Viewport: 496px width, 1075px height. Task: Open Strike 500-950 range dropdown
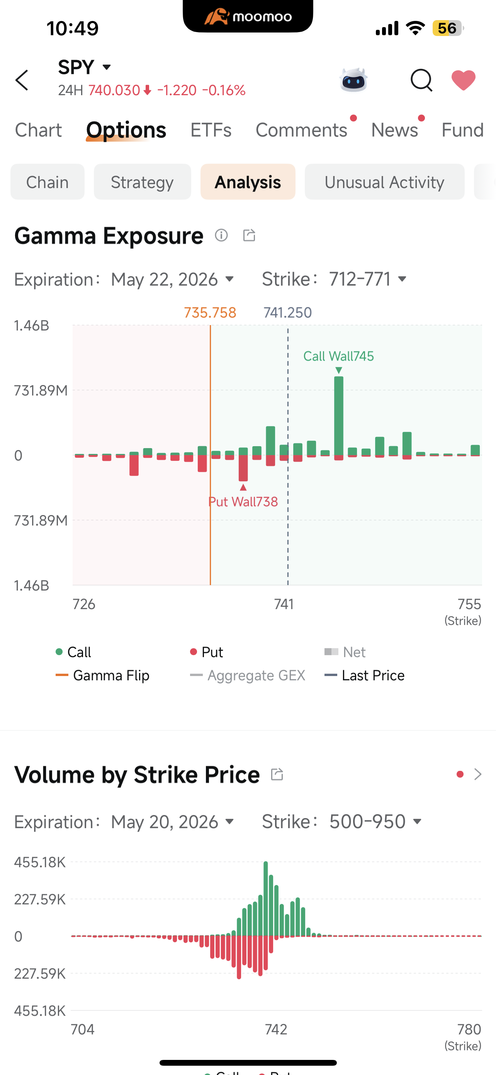tap(375, 822)
